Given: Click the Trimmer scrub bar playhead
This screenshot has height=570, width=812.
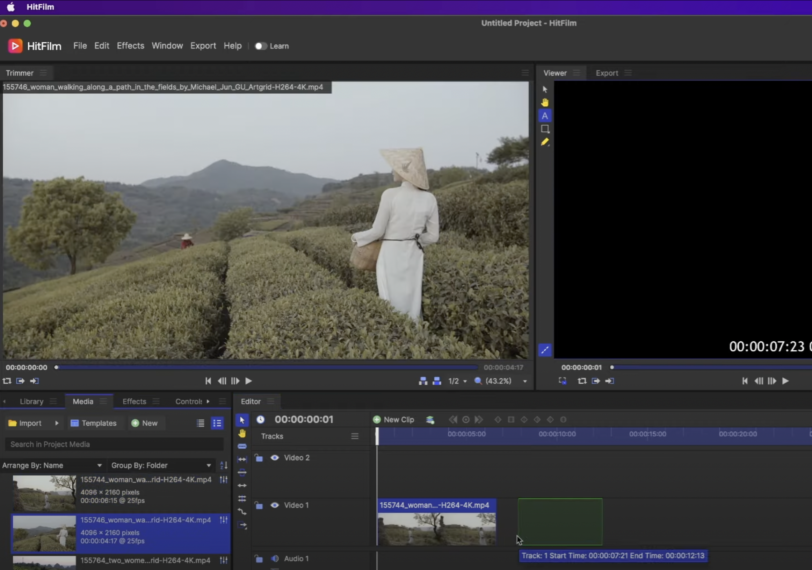Looking at the screenshot, I should coord(56,368).
